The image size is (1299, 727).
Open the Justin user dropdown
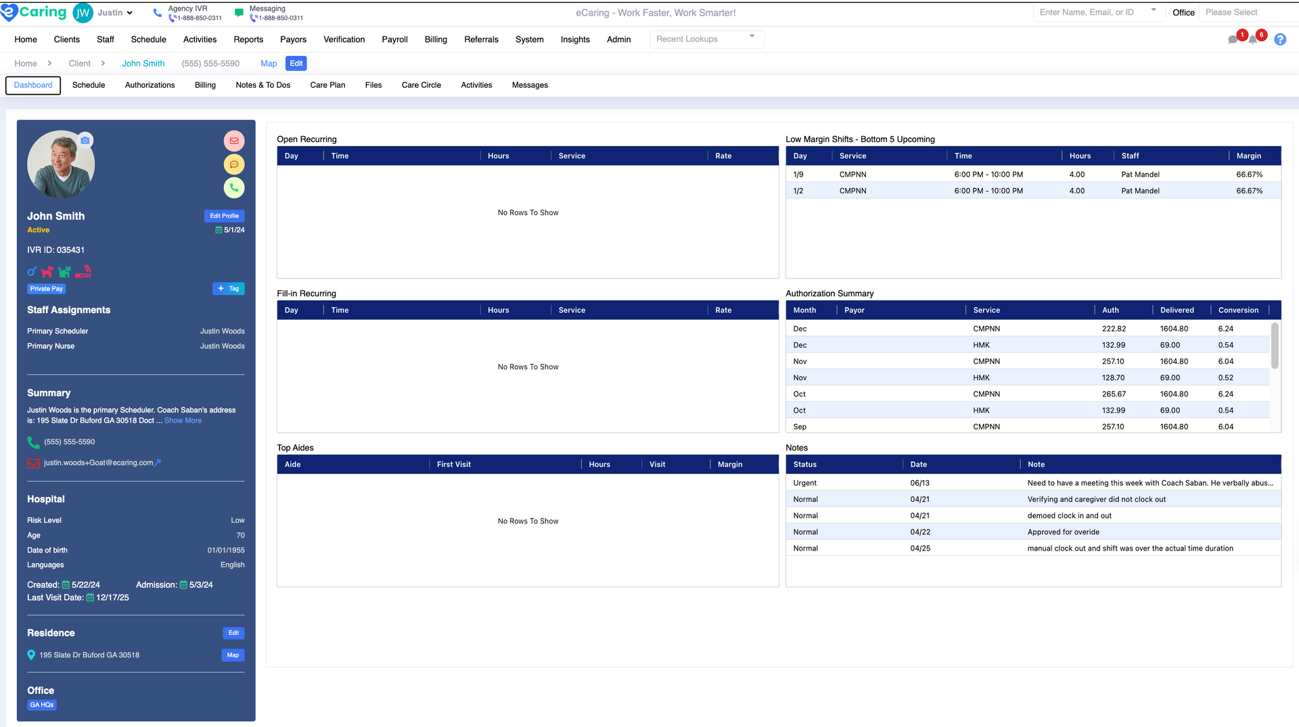(x=114, y=12)
